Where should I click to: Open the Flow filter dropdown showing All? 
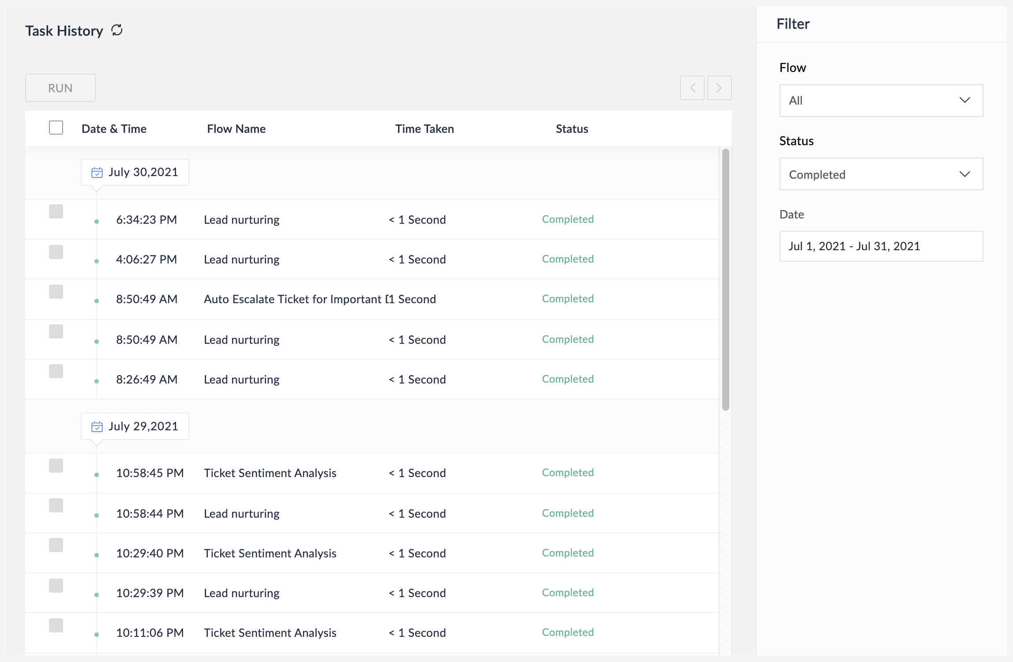tap(881, 100)
